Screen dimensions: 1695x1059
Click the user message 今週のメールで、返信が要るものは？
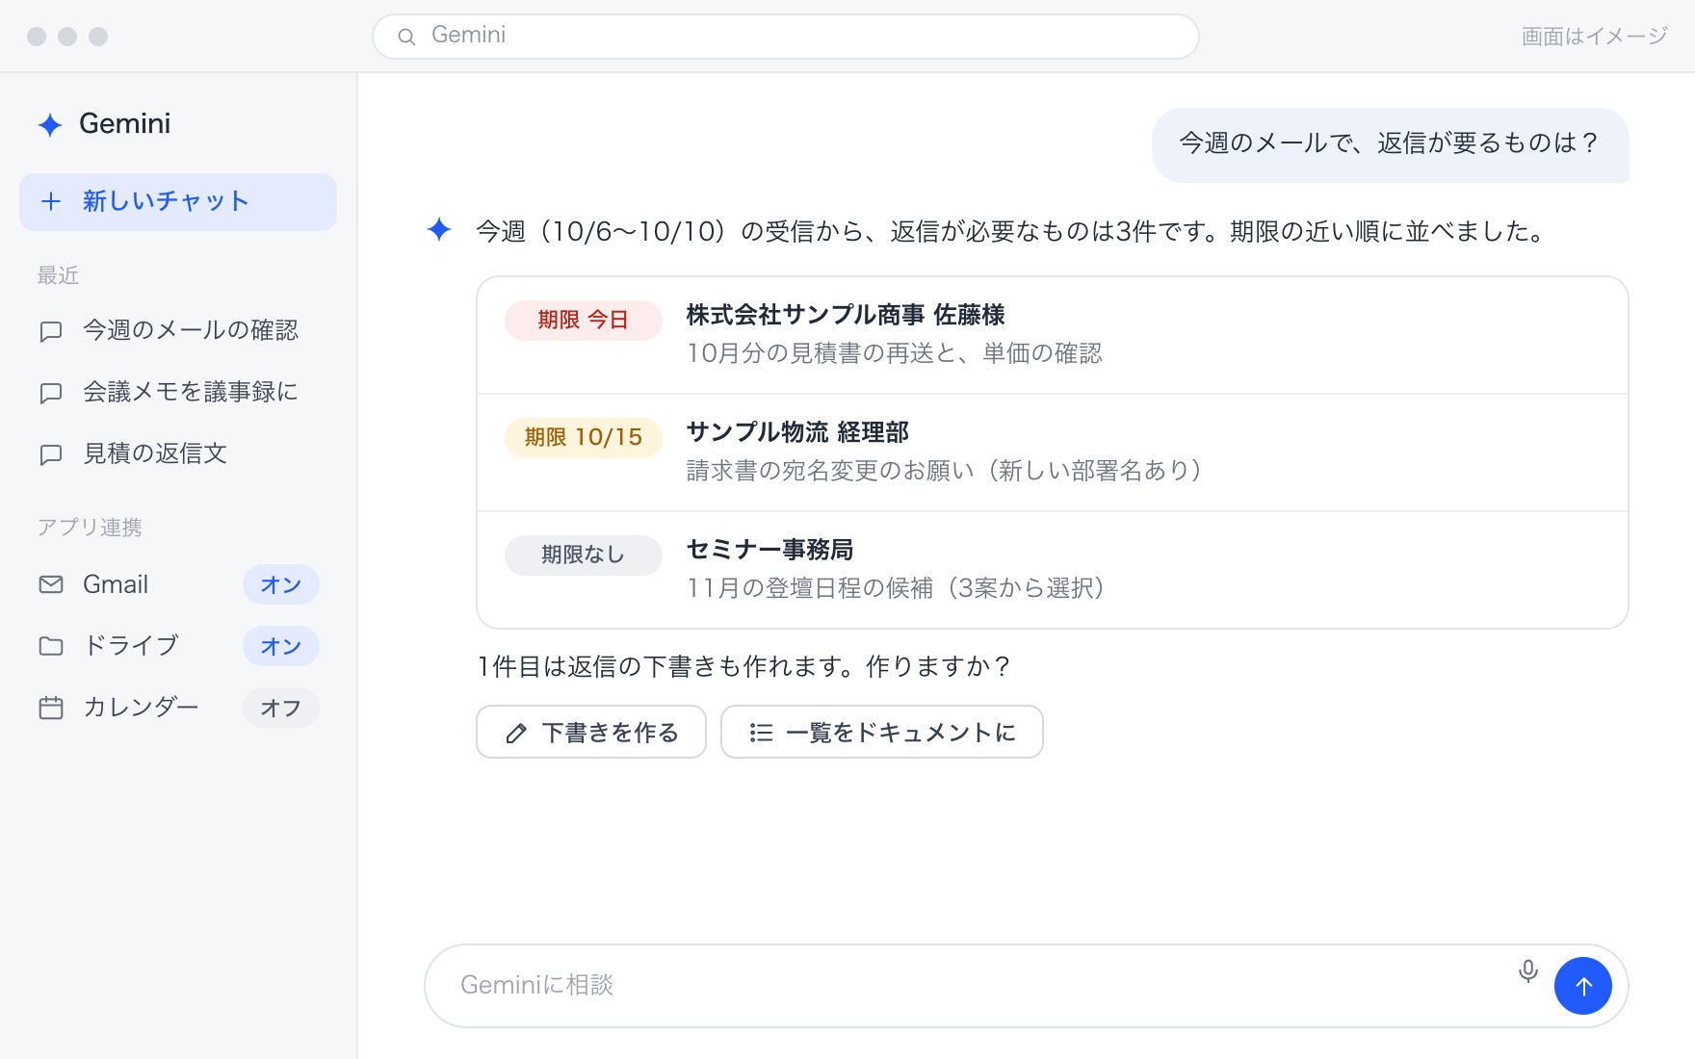[1390, 143]
